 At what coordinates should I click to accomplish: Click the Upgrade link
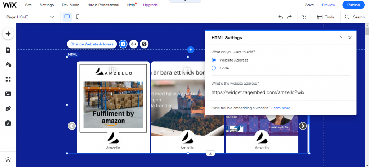point(150,5)
